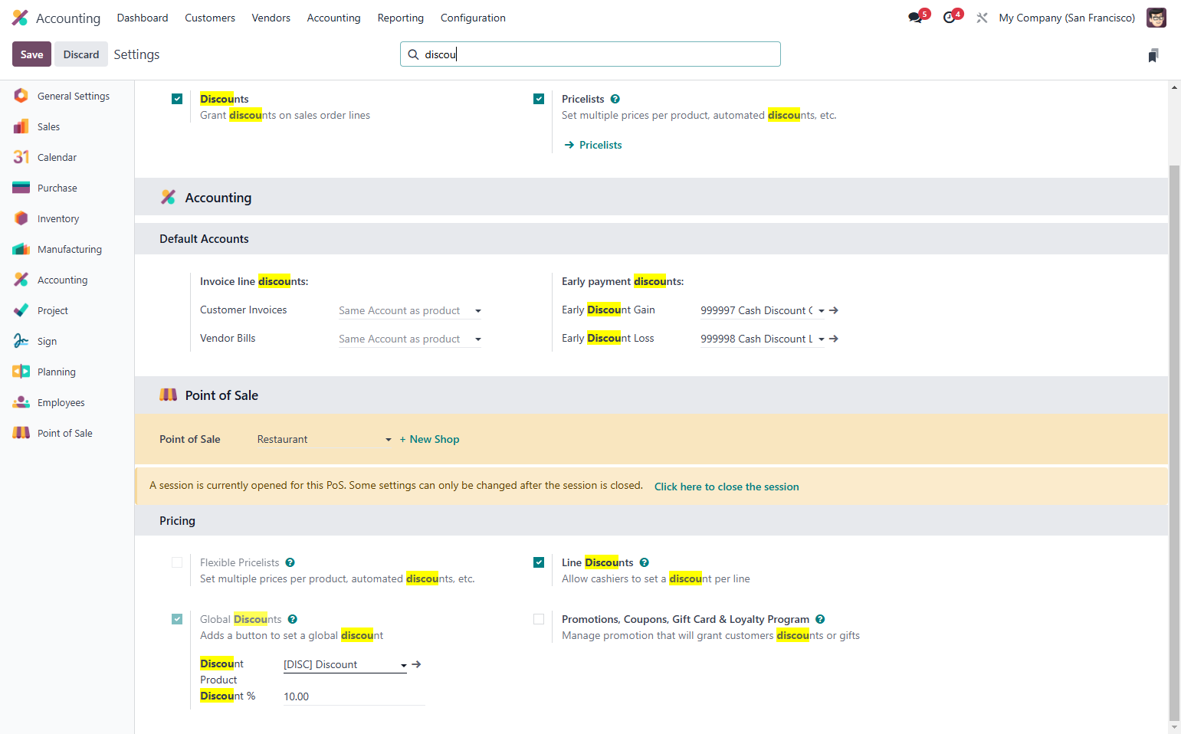Uncheck the Pricelists checkbox
Image resolution: width=1181 pixels, height=734 pixels.
tap(539, 99)
